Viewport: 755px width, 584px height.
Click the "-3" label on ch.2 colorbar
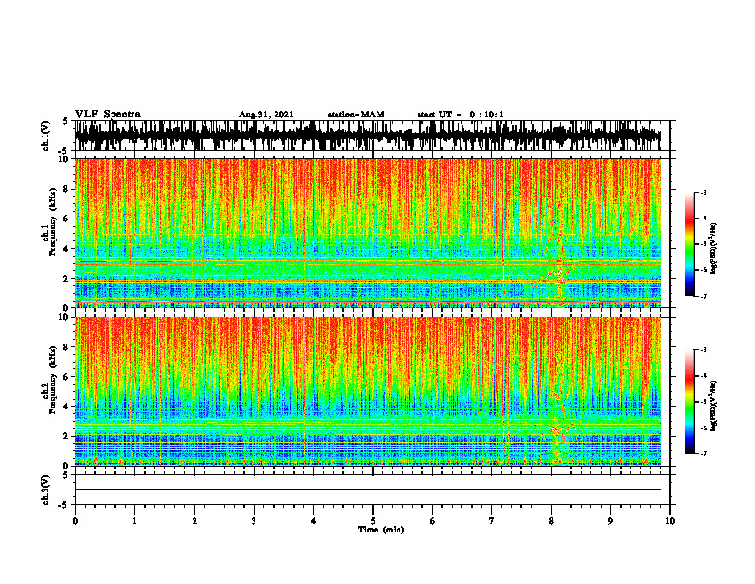[703, 350]
